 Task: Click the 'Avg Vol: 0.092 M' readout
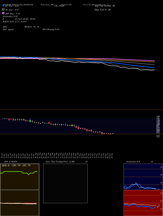[105, 6]
